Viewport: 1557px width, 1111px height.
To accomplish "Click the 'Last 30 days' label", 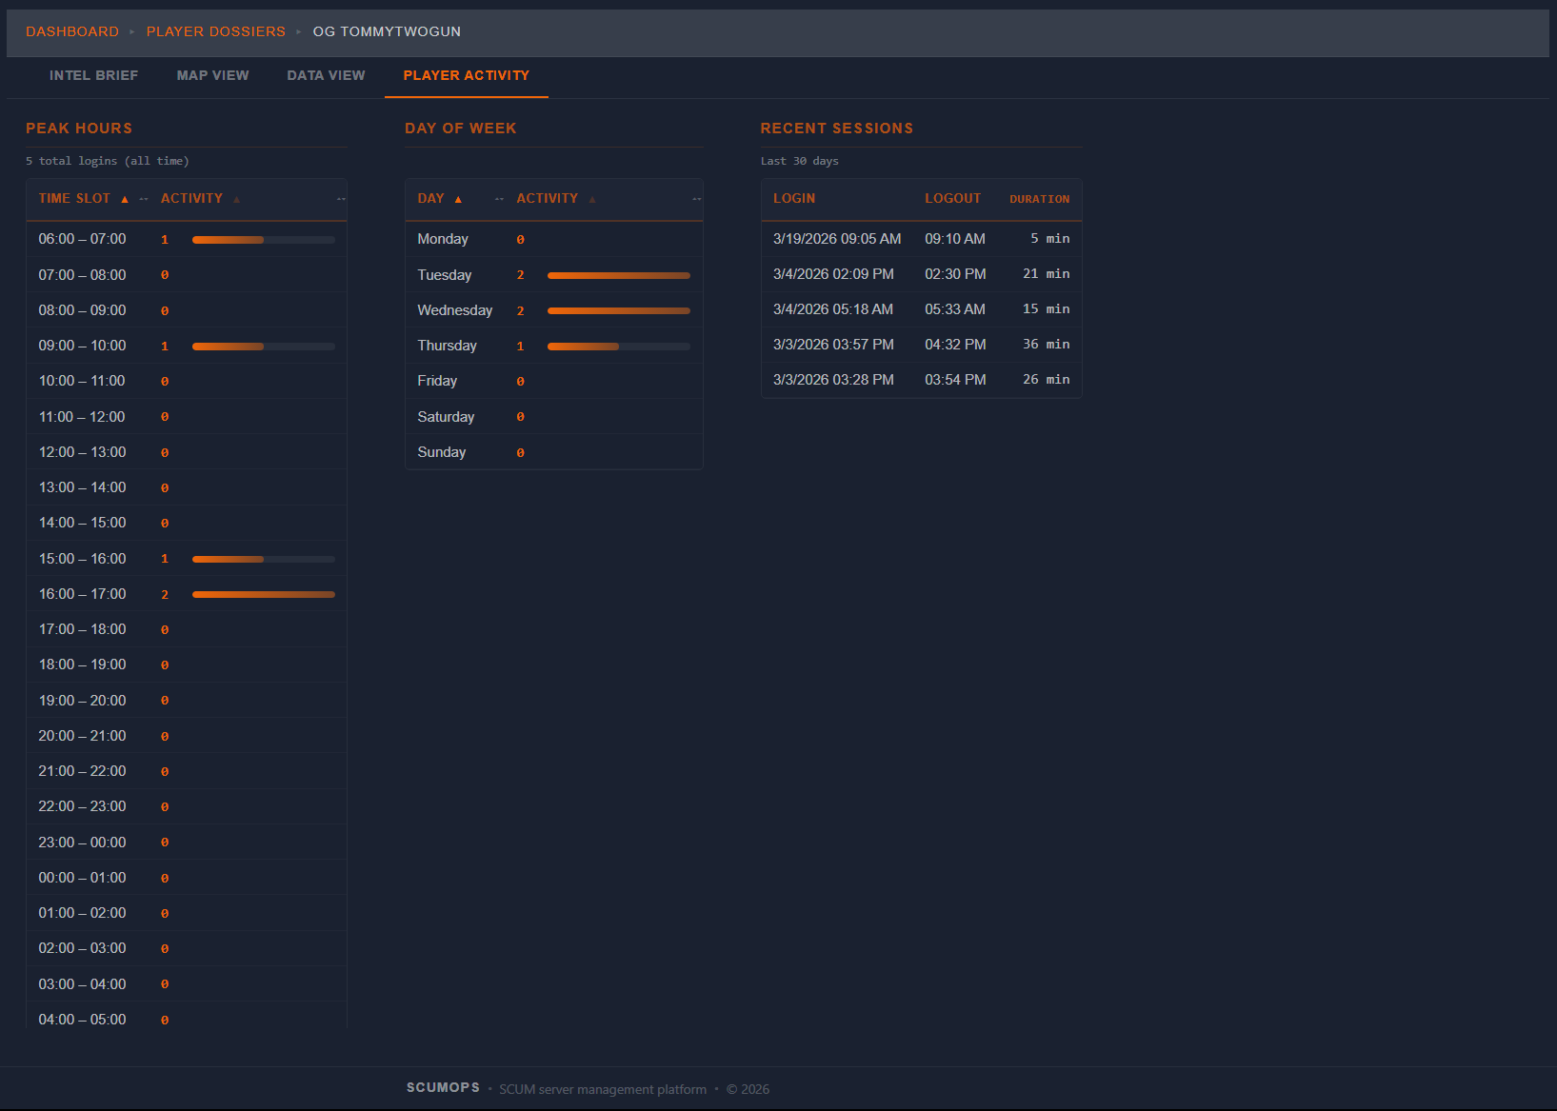I will point(800,161).
